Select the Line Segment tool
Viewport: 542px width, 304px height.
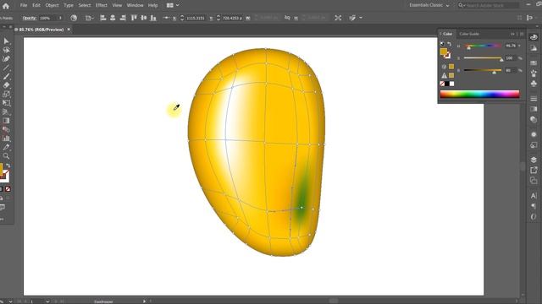(6, 68)
